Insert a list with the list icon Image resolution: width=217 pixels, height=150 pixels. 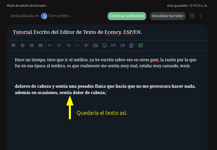tap(68, 45)
